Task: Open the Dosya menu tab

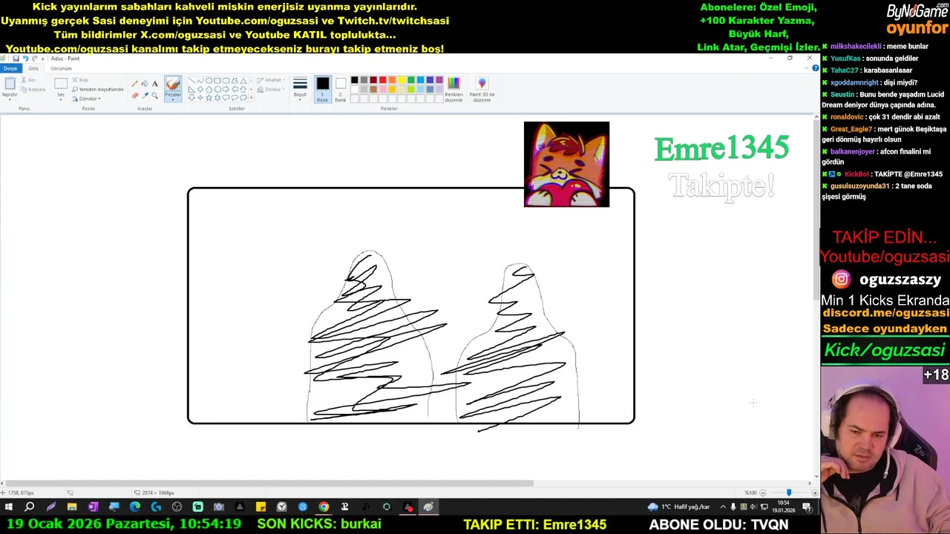Action: point(10,68)
